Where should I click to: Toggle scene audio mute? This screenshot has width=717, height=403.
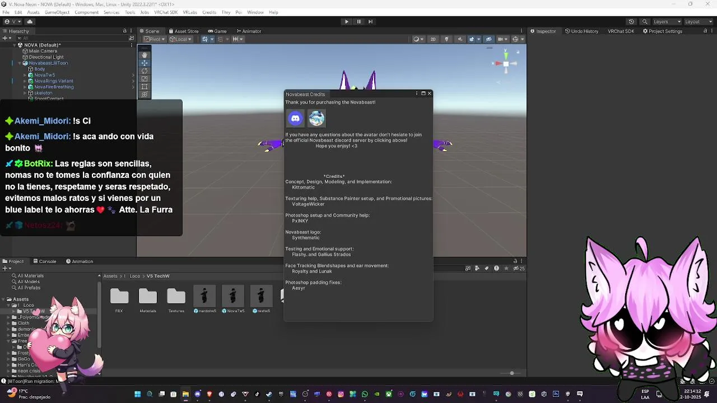(459, 39)
